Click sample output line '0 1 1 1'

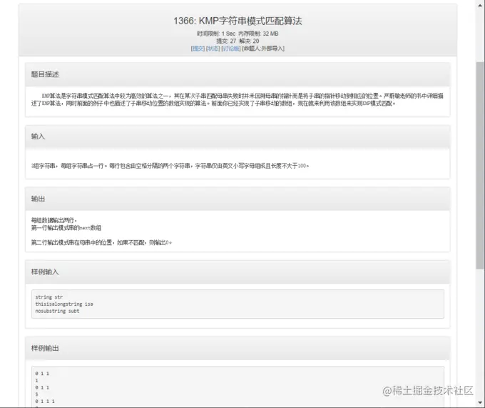[x=45, y=401]
